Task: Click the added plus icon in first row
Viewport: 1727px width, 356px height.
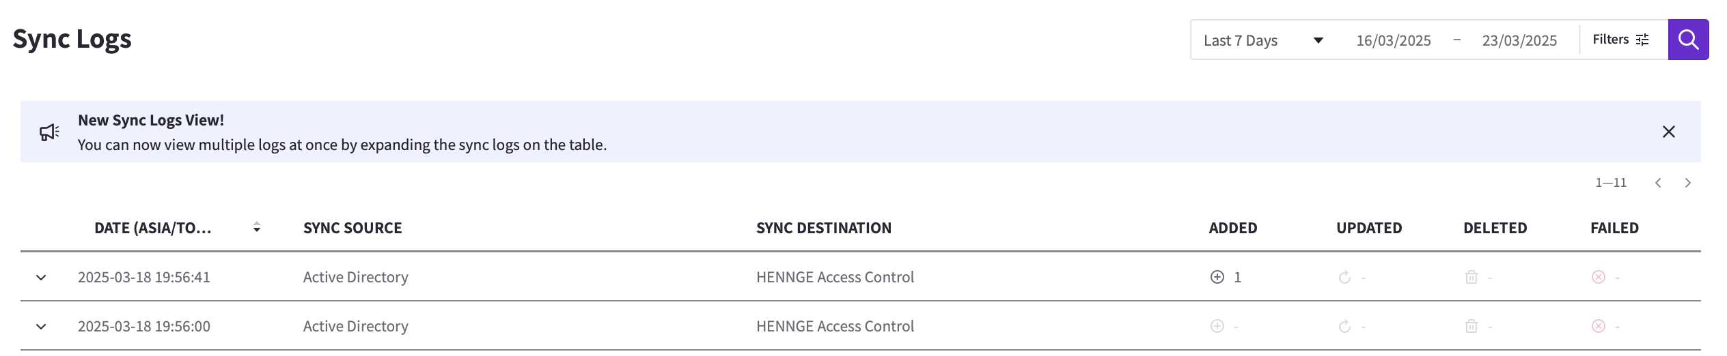Action: [x=1217, y=277]
